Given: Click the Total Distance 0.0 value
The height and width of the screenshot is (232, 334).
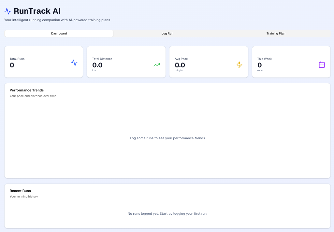Looking at the screenshot, I should 97,65.
